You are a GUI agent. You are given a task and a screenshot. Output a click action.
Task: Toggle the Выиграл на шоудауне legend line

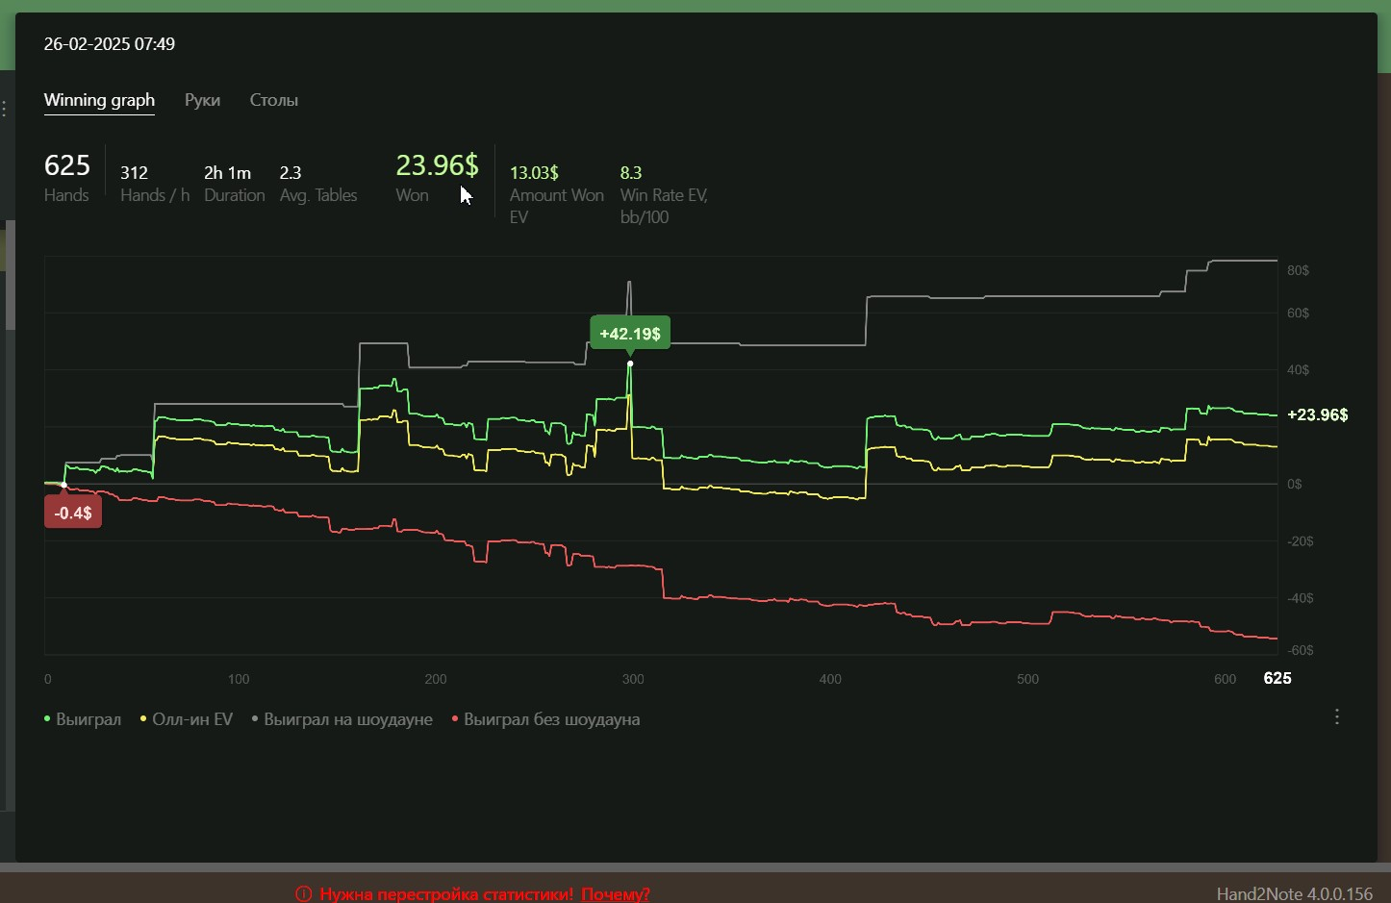coord(342,719)
